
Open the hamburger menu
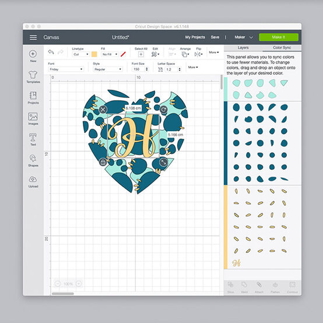tap(33, 37)
